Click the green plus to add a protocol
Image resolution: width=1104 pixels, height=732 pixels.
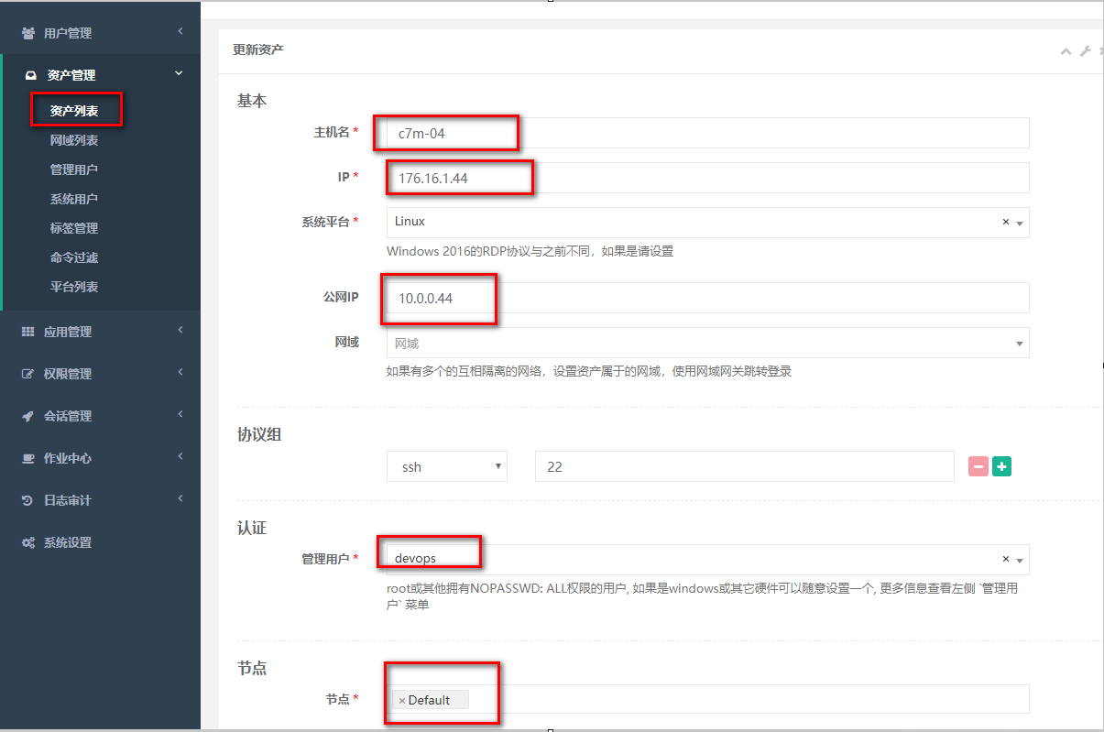coord(1001,466)
